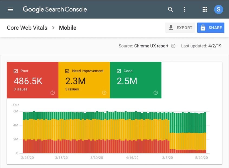Click the breadcrumb chevron separator
This screenshot has width=229, height=168.
tap(53, 28)
